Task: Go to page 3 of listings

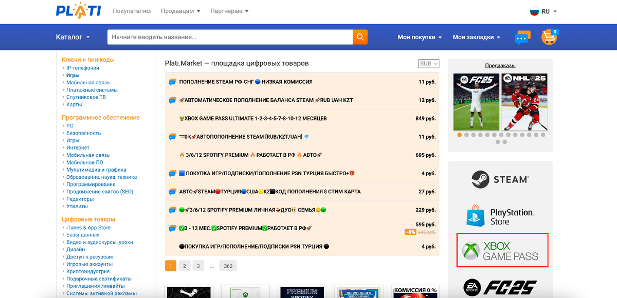Action: point(198,266)
